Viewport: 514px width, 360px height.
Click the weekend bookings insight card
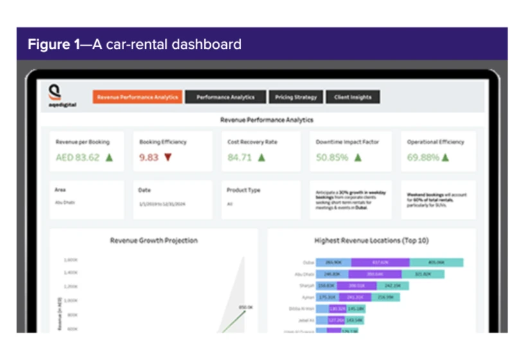tap(438, 200)
